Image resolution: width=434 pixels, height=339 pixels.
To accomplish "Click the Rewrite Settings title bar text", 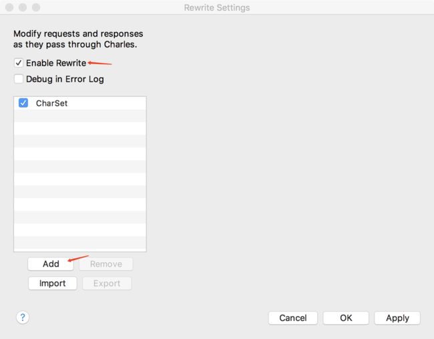I will point(217,7).
